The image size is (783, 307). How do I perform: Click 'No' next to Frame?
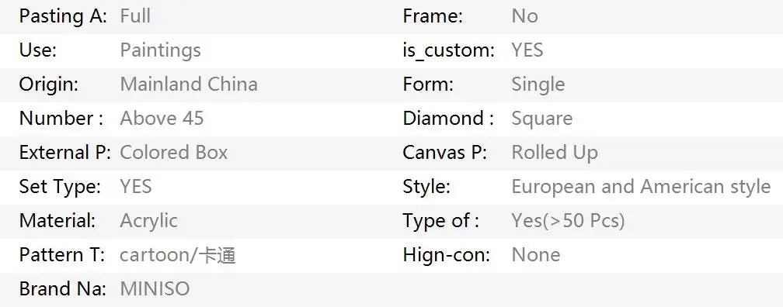point(525,16)
